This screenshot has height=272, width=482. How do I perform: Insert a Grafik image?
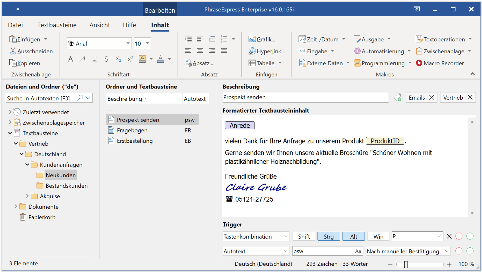coord(262,39)
